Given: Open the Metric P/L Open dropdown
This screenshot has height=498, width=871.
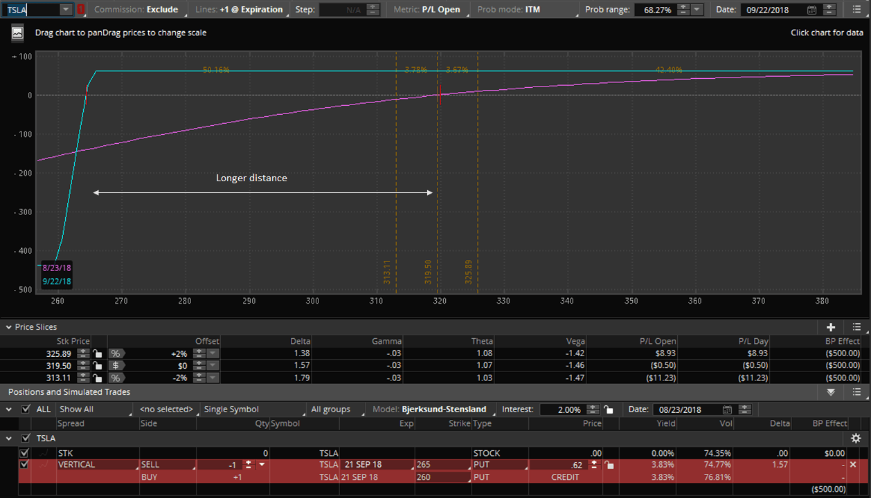Looking at the screenshot, I should [430, 10].
